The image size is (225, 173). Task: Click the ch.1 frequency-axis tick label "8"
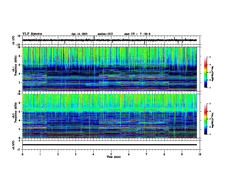click(20, 56)
